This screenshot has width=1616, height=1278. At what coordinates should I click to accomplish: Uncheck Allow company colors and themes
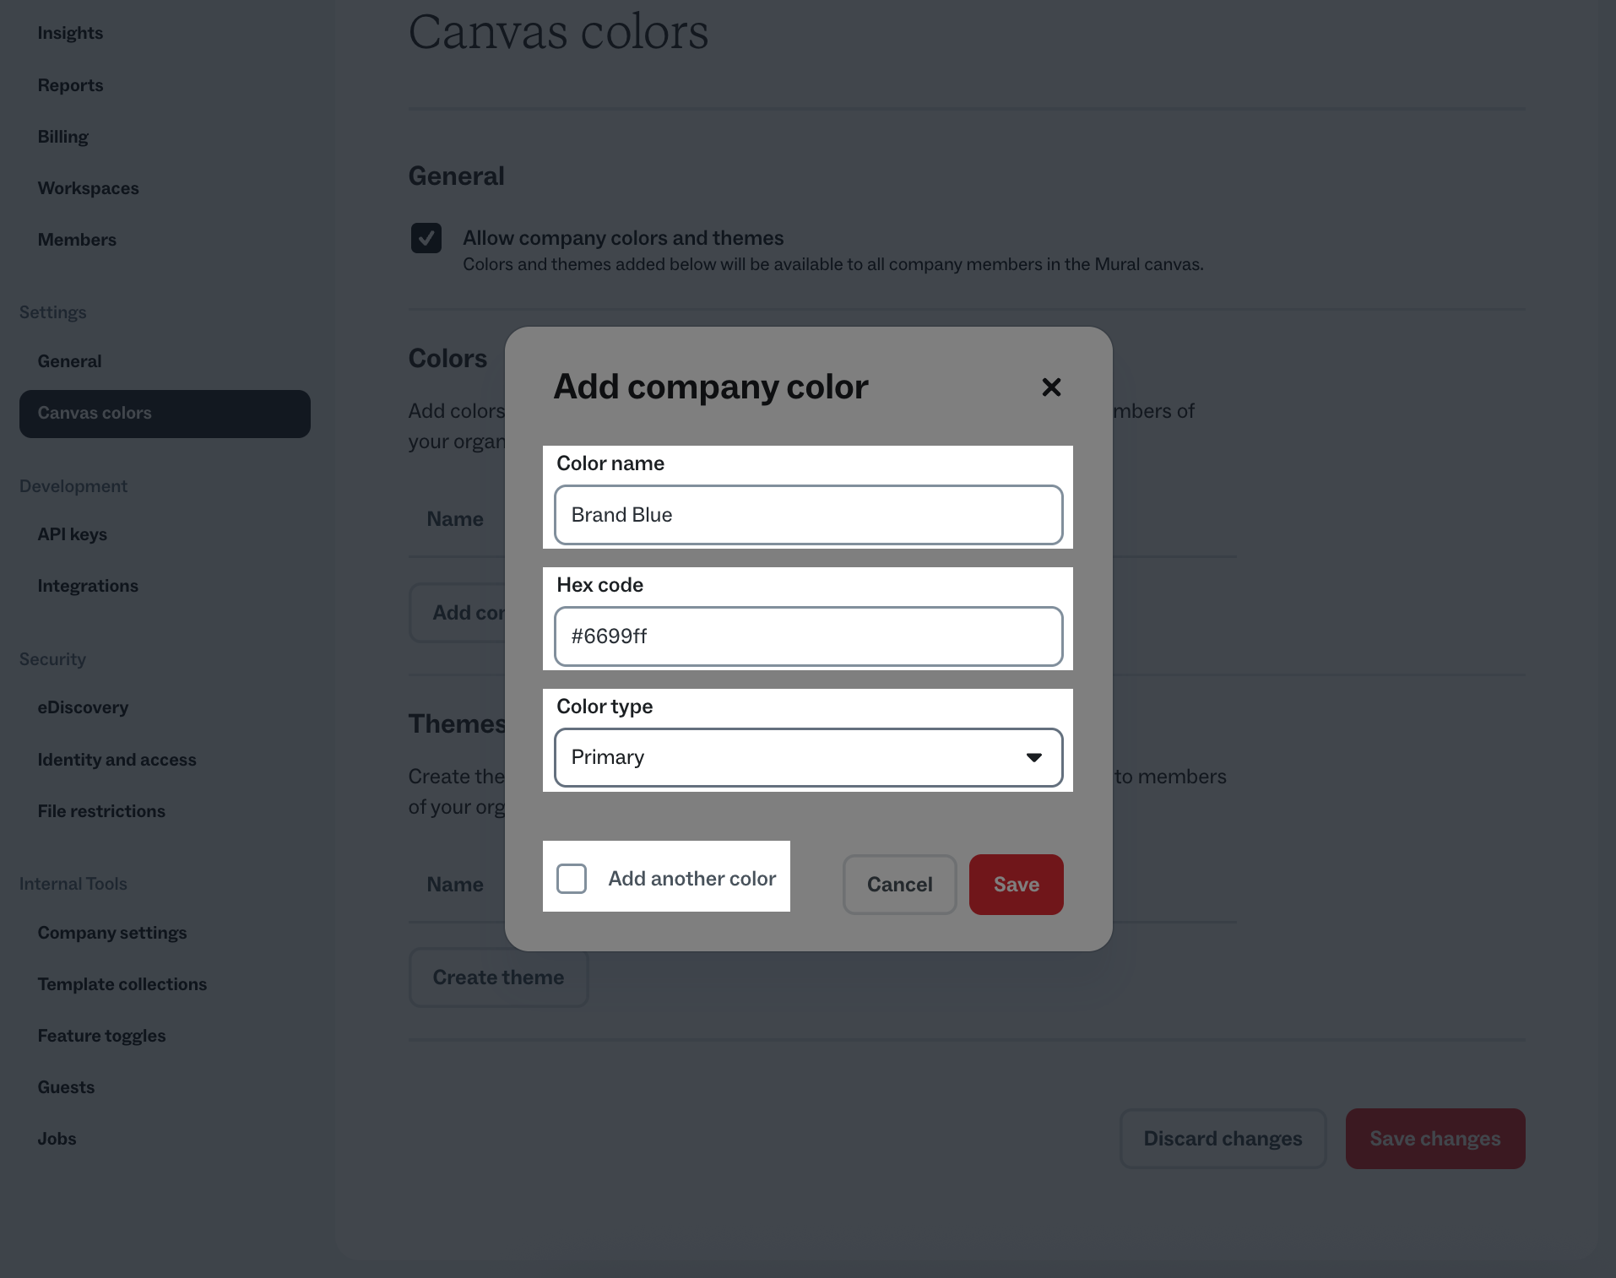[426, 238]
